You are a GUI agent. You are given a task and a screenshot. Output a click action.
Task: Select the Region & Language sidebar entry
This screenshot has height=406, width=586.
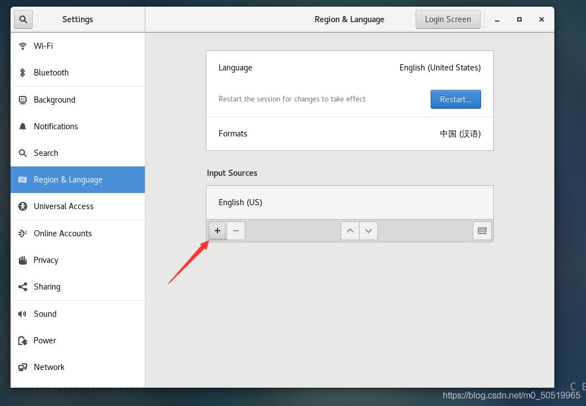click(68, 180)
